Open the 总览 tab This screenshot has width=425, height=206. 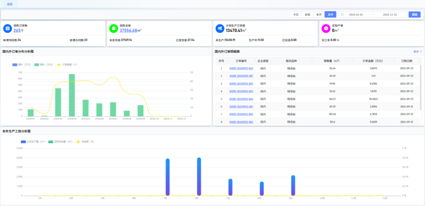coord(9,4)
